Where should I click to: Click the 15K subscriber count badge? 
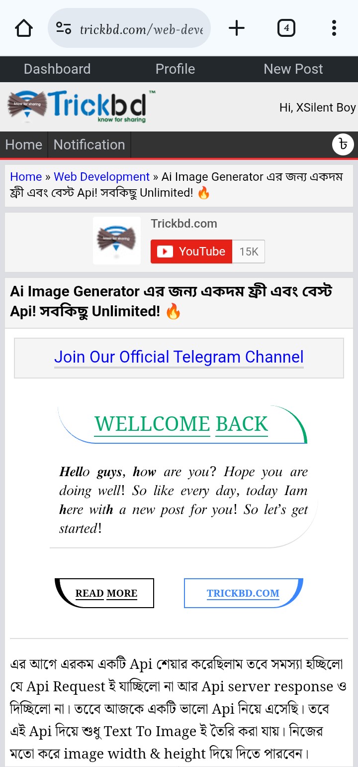tap(249, 252)
